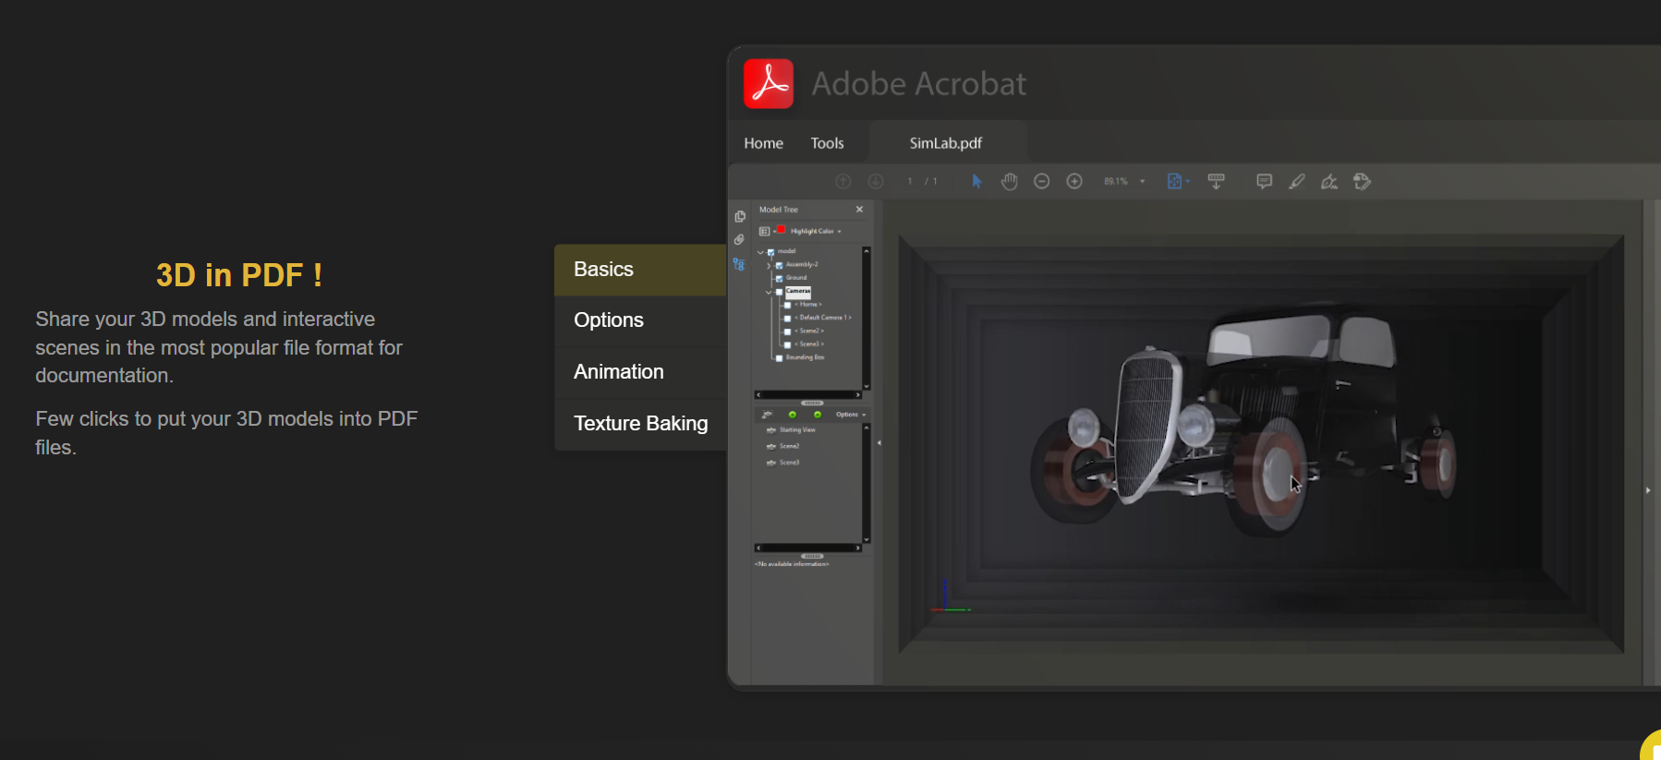The width and height of the screenshot is (1661, 760).
Task: Select the Options tab
Action: pyautogui.click(x=640, y=320)
